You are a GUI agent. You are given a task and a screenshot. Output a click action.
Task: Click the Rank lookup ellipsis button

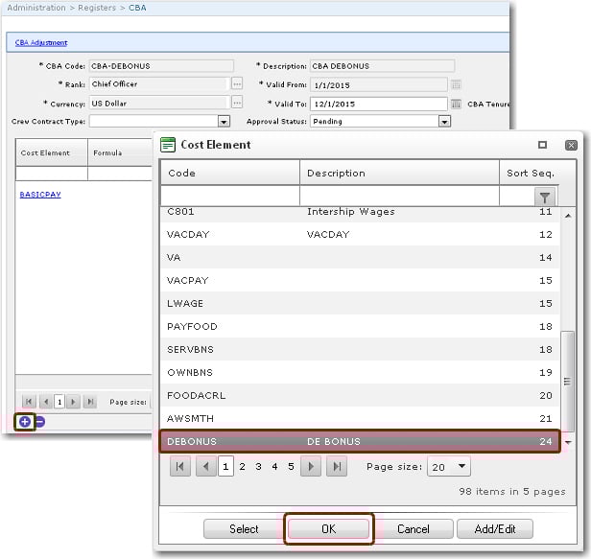coord(237,84)
